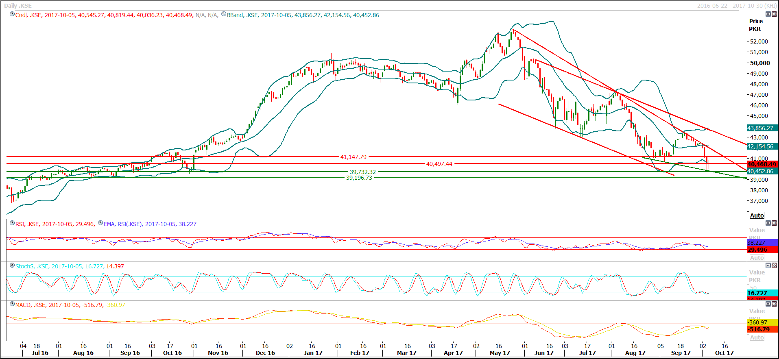Screen dimensions: 779x359
Task: Click the cyan 16.727 StochS value tag
Action: (762, 293)
